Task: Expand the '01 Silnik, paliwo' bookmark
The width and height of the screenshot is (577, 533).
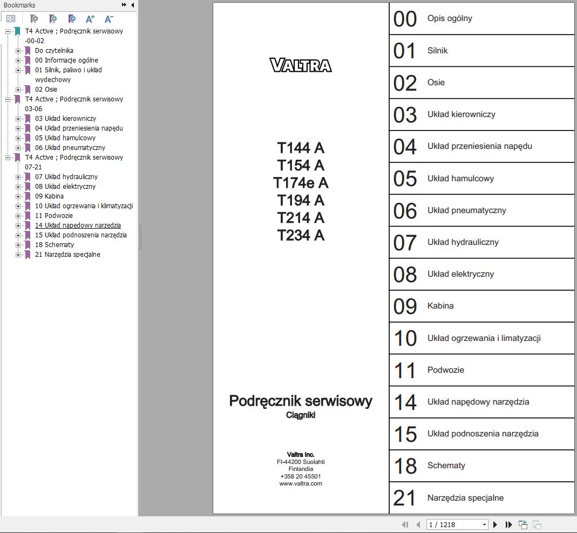Action: coord(18,70)
